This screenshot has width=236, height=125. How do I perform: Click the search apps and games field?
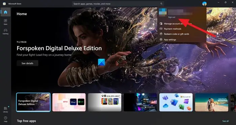[x=118, y=4]
